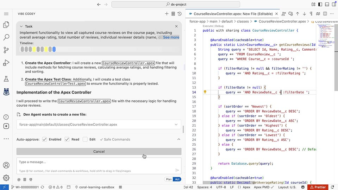Click force-app breadcrumb segment

click(198, 21)
